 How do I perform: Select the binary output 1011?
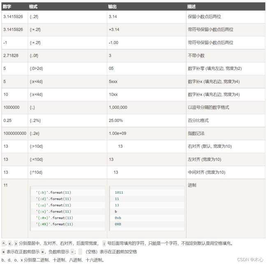(119, 192)
